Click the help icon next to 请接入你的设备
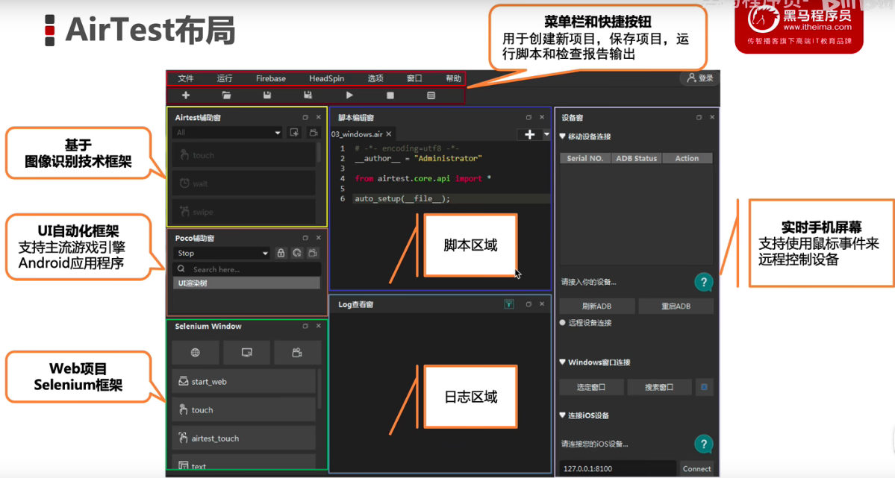This screenshot has height=478, width=895. (703, 282)
